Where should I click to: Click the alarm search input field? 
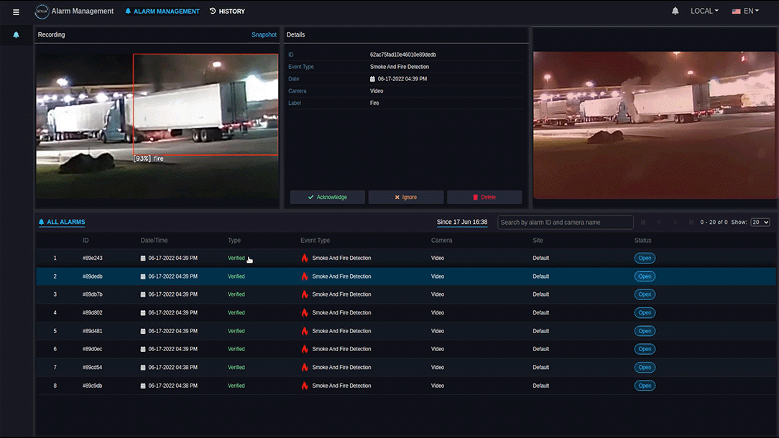(566, 223)
